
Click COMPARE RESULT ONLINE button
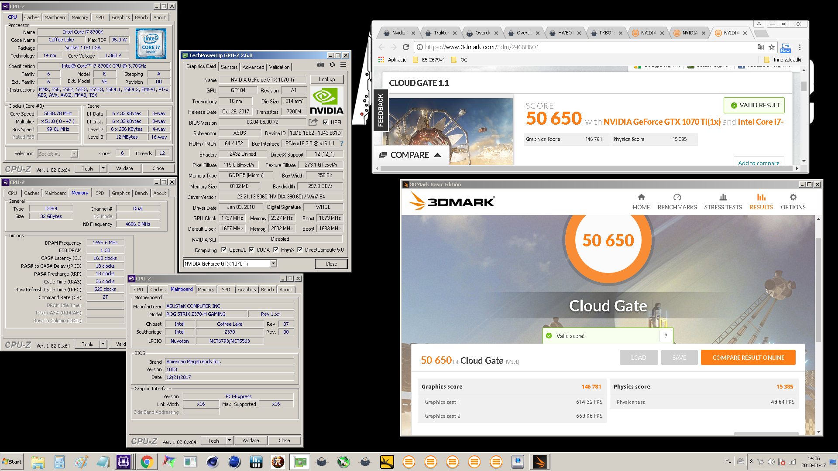click(748, 357)
